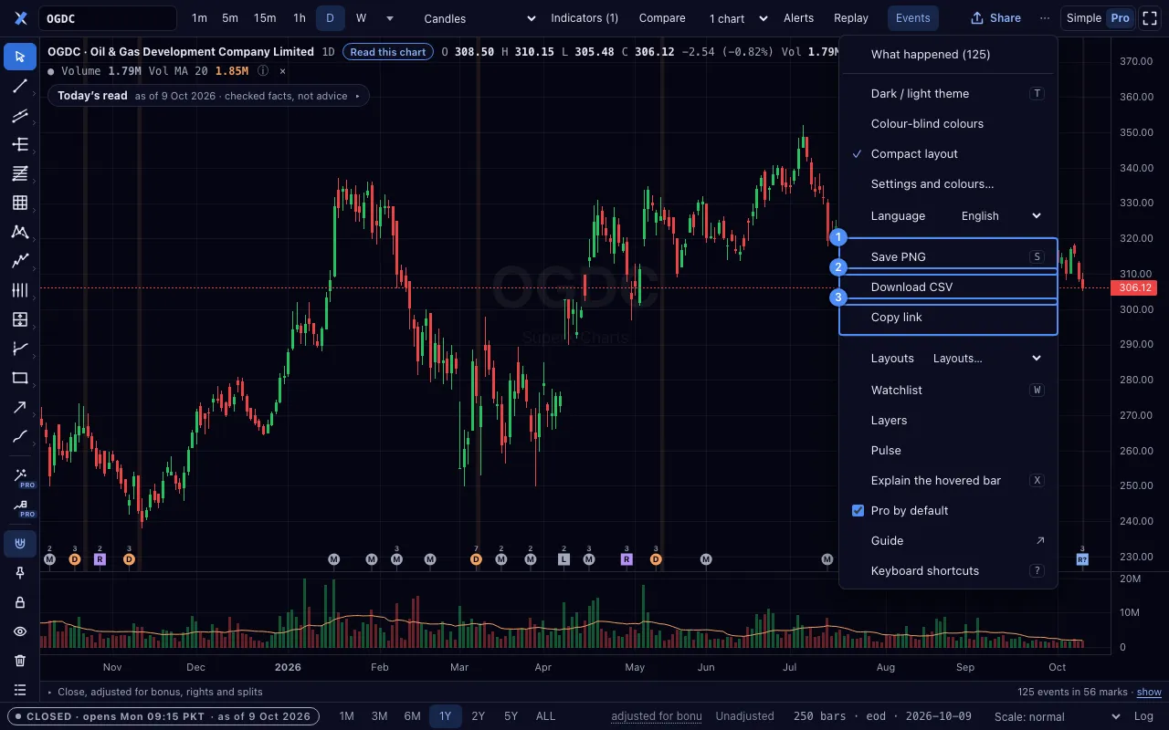Click the pin icon in left toolbar
1169x730 pixels.
(20, 573)
